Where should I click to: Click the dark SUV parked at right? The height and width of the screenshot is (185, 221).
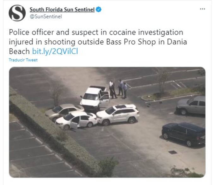click(x=183, y=133)
